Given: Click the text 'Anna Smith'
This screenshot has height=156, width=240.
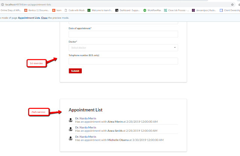Looking at the screenshot, I should (115, 131).
